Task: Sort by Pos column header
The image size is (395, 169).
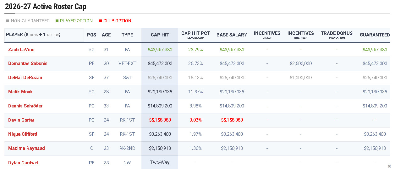Action: click(91, 35)
